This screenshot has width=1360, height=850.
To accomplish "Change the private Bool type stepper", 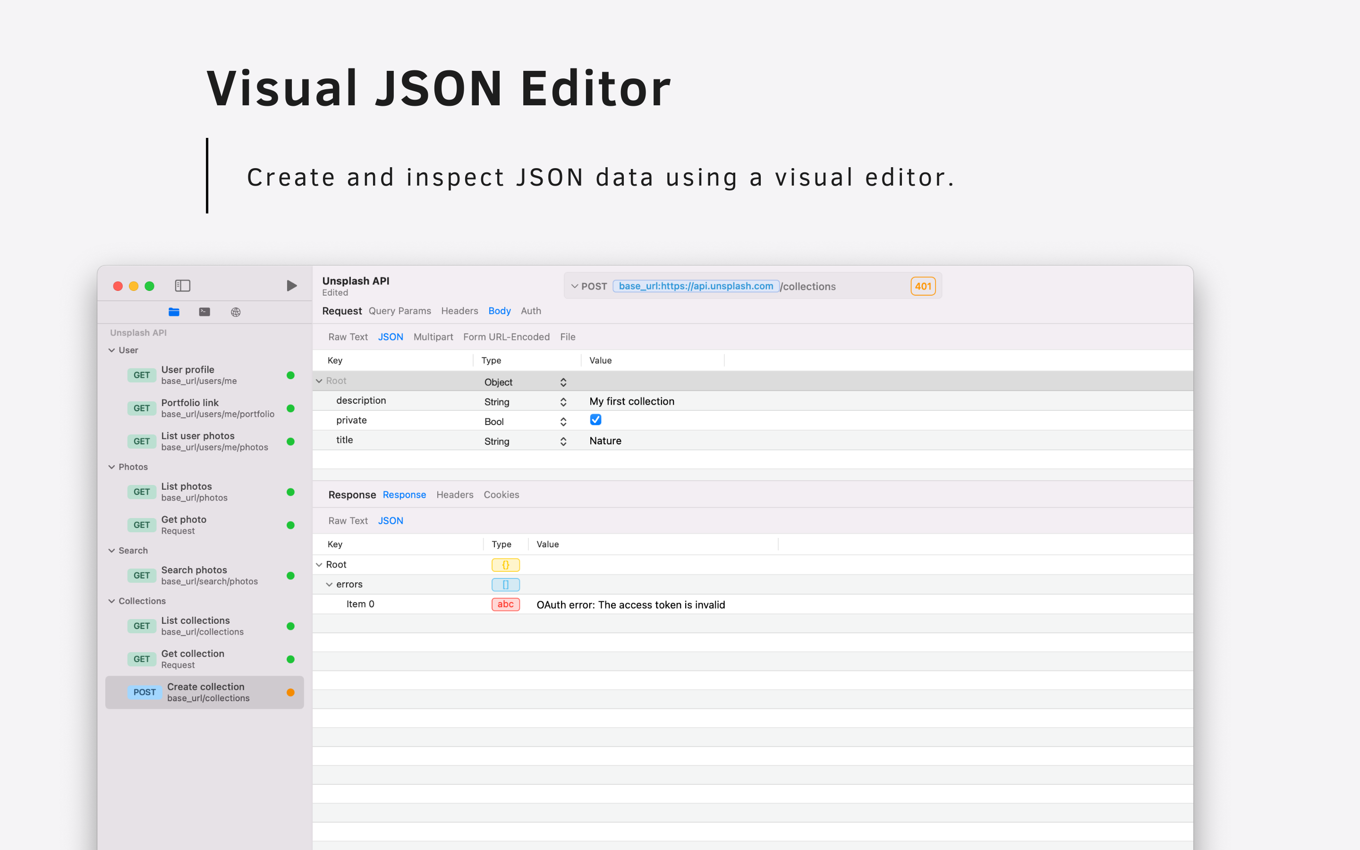I will [x=563, y=422].
